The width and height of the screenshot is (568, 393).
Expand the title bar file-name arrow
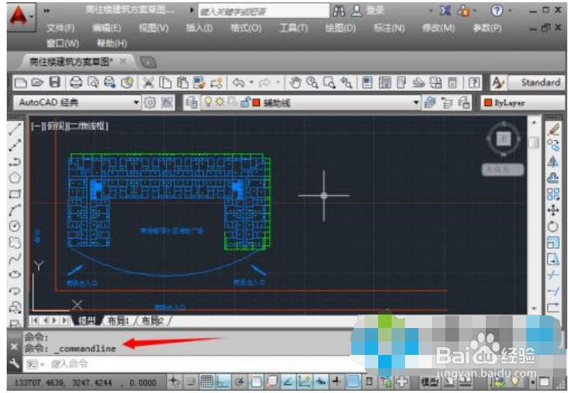point(191,10)
